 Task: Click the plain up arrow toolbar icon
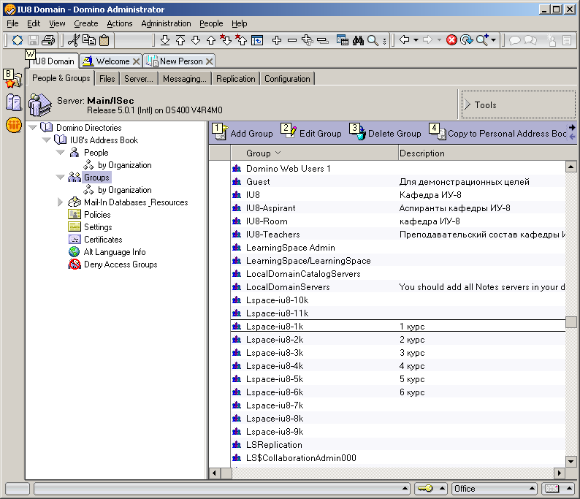click(211, 40)
